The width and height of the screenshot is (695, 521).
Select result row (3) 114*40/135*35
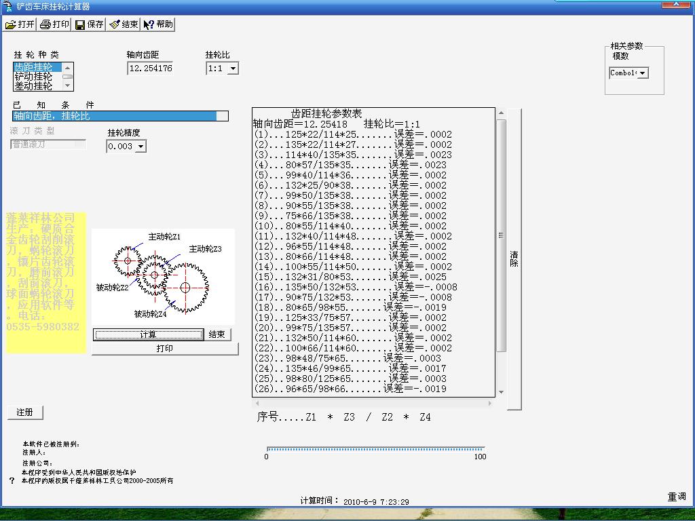point(353,155)
